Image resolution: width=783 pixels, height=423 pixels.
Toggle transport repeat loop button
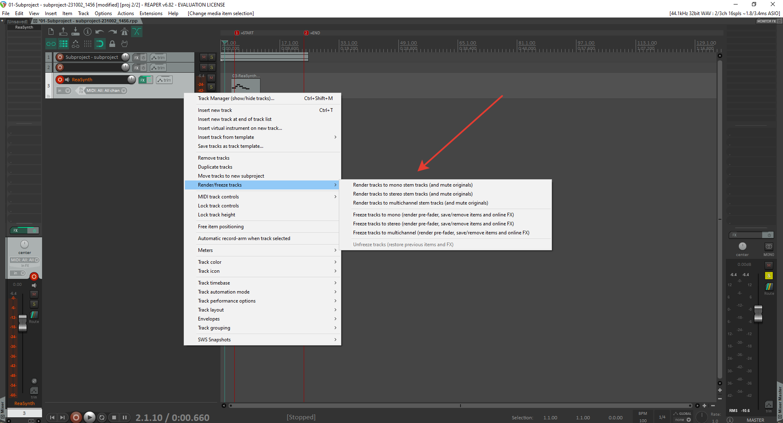102,417
